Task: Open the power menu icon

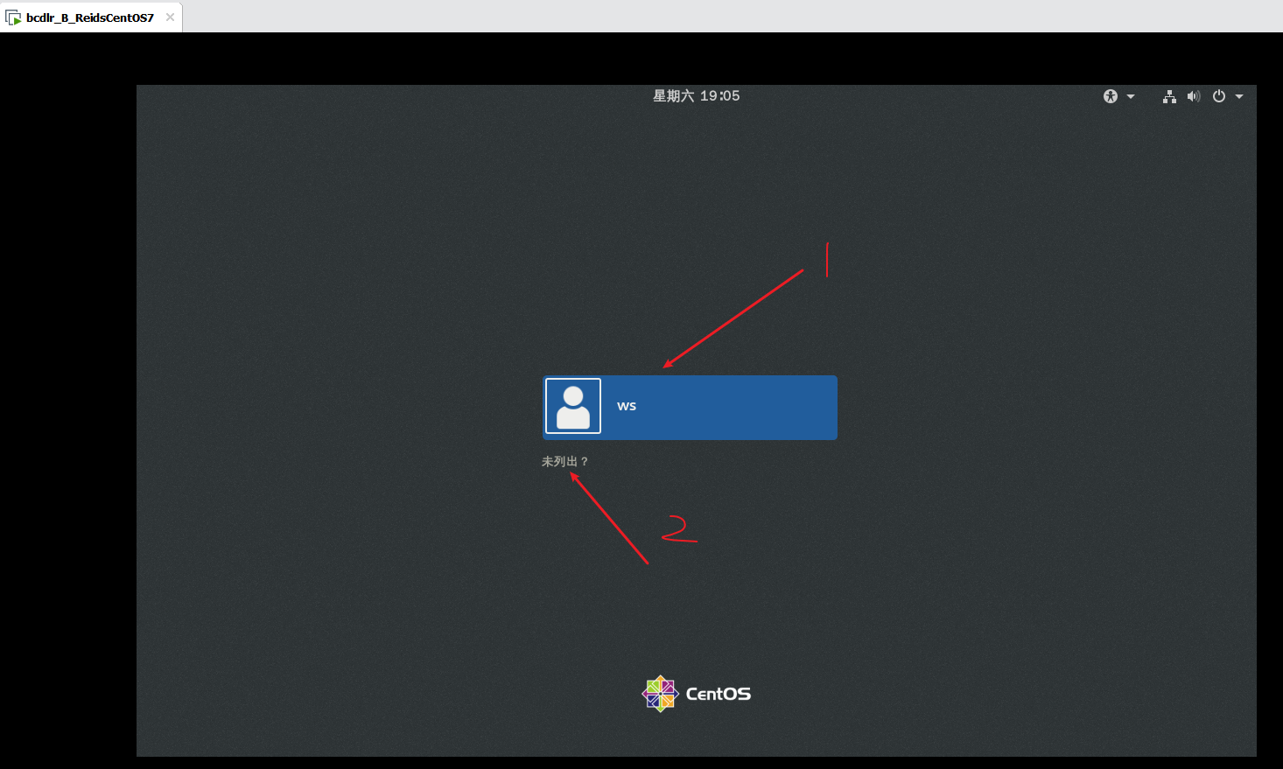Action: (1219, 96)
